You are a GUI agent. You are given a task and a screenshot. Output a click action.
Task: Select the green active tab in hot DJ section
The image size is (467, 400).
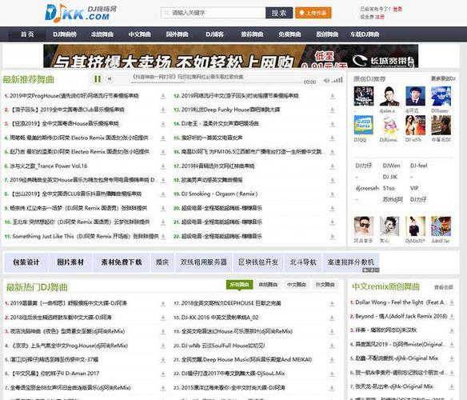click(239, 285)
